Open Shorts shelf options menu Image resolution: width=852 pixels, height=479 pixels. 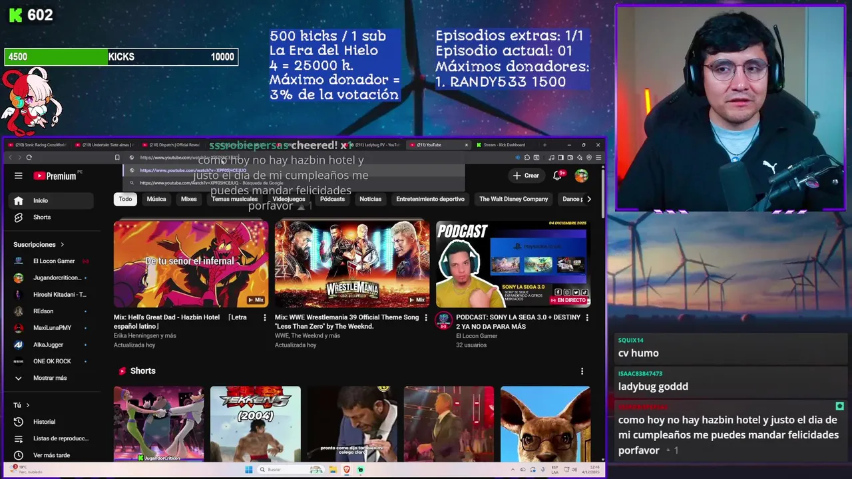(582, 371)
